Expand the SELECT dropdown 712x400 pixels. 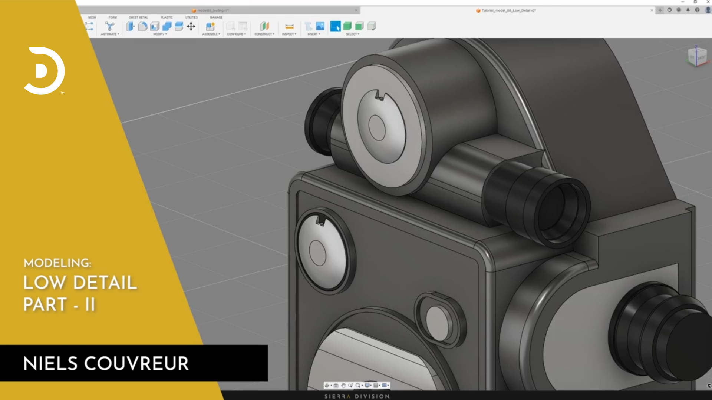click(x=353, y=34)
